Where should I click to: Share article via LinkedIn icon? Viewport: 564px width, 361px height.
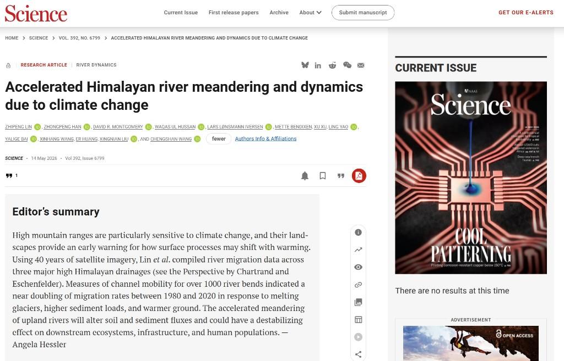(318, 65)
